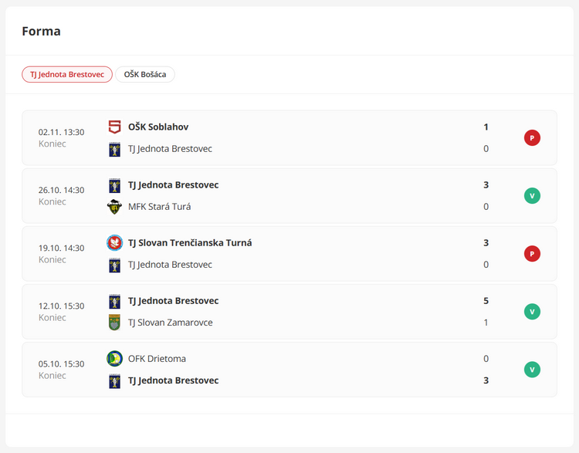Switch to the OŠK Bošáca form tab
The height and width of the screenshot is (453, 579).
point(145,74)
